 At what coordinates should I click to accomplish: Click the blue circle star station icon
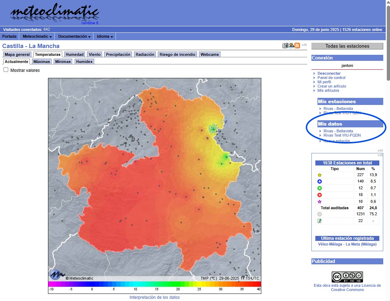pos(320,181)
